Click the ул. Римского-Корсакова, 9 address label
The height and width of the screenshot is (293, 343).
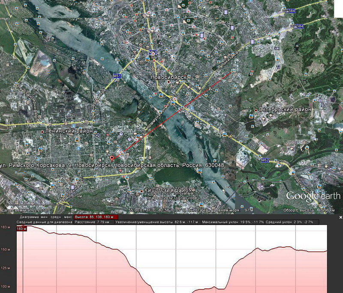[112, 166]
